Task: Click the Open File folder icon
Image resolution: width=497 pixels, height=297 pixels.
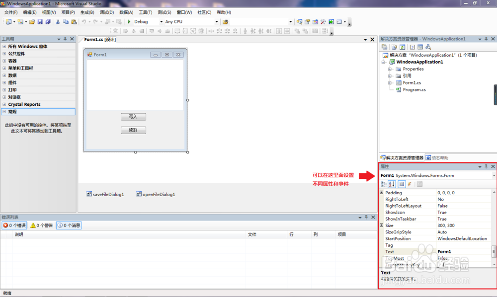Action: click(32, 21)
